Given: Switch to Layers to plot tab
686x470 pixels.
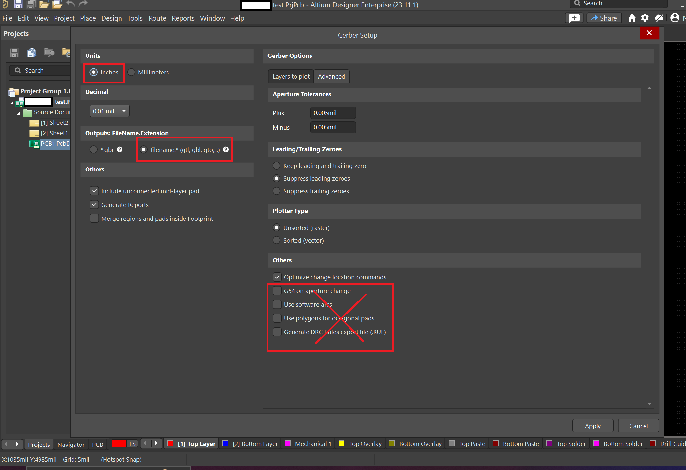Looking at the screenshot, I should 291,76.
